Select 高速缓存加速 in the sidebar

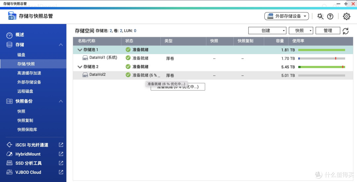click(x=29, y=73)
